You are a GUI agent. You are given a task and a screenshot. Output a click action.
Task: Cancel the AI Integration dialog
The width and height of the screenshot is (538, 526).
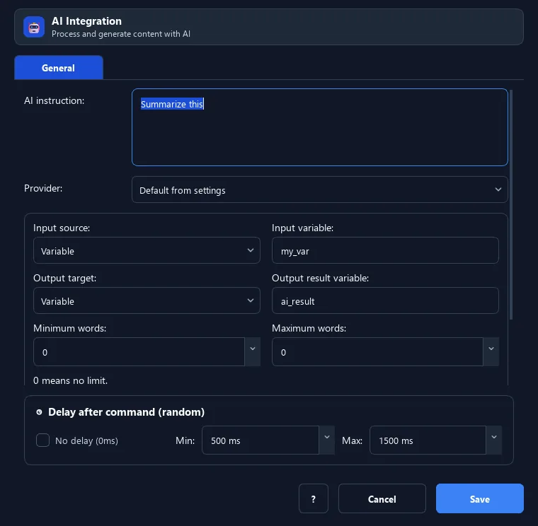[x=382, y=498]
